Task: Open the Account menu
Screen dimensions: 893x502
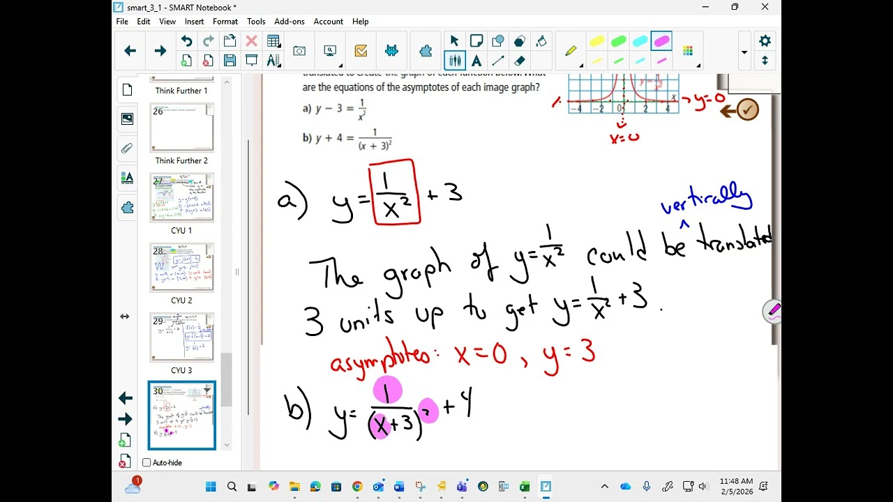Action: pyautogui.click(x=329, y=22)
